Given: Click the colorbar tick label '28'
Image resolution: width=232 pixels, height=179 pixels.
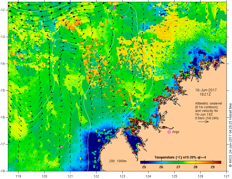Looking at the screenshot, I should click(x=196, y=167).
